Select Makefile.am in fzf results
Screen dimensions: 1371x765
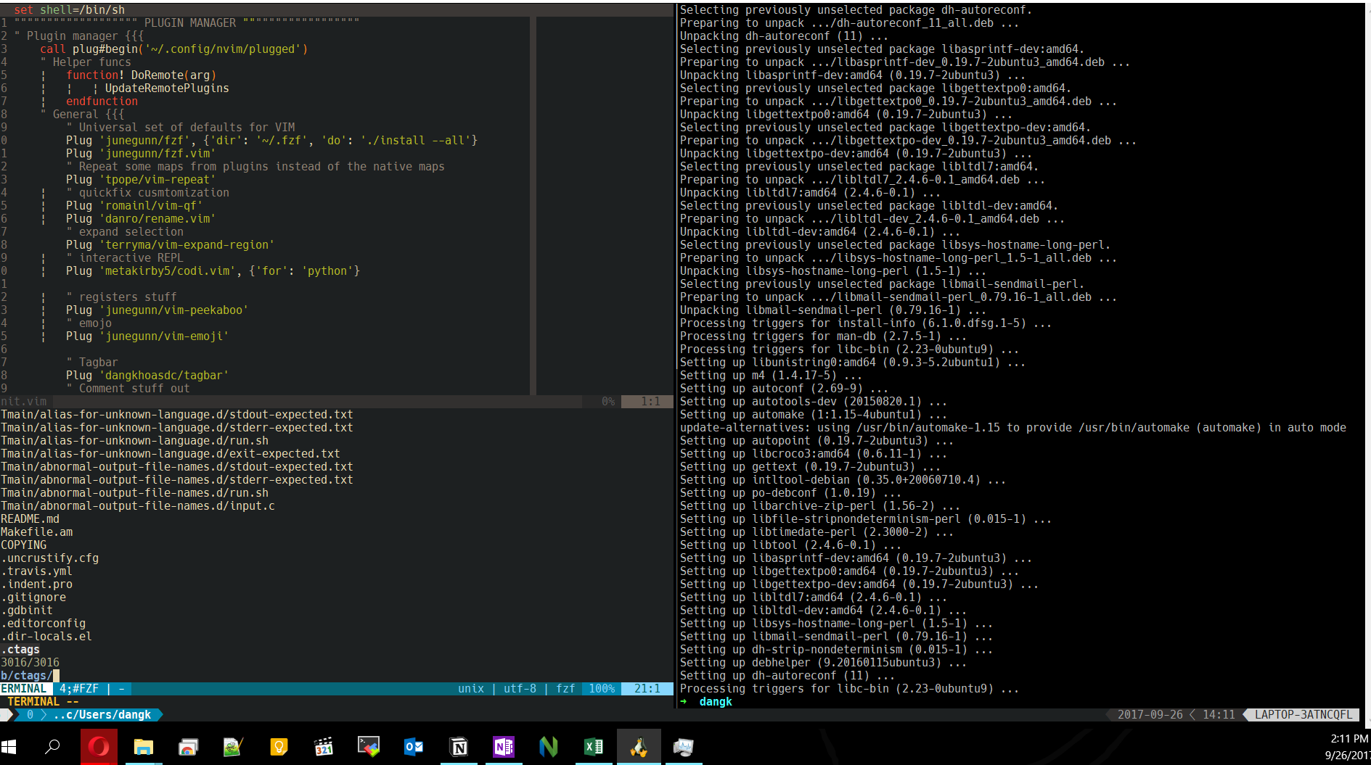(x=36, y=532)
